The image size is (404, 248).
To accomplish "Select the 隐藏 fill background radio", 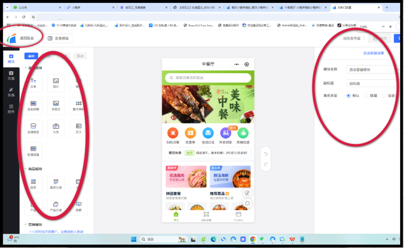I will click(x=366, y=96).
